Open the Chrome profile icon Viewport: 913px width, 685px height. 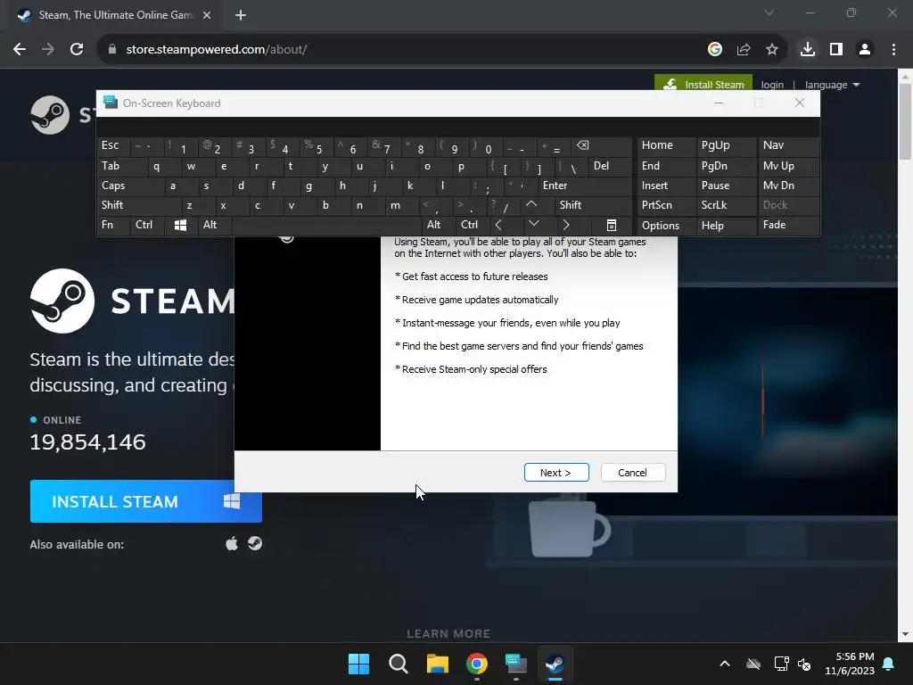[865, 50]
